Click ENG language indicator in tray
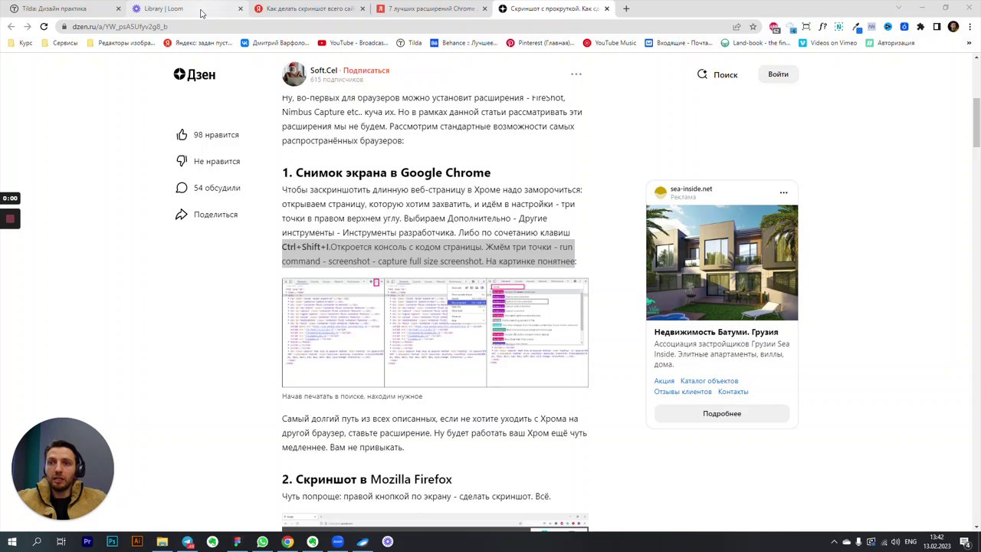981x552 pixels. [x=910, y=542]
